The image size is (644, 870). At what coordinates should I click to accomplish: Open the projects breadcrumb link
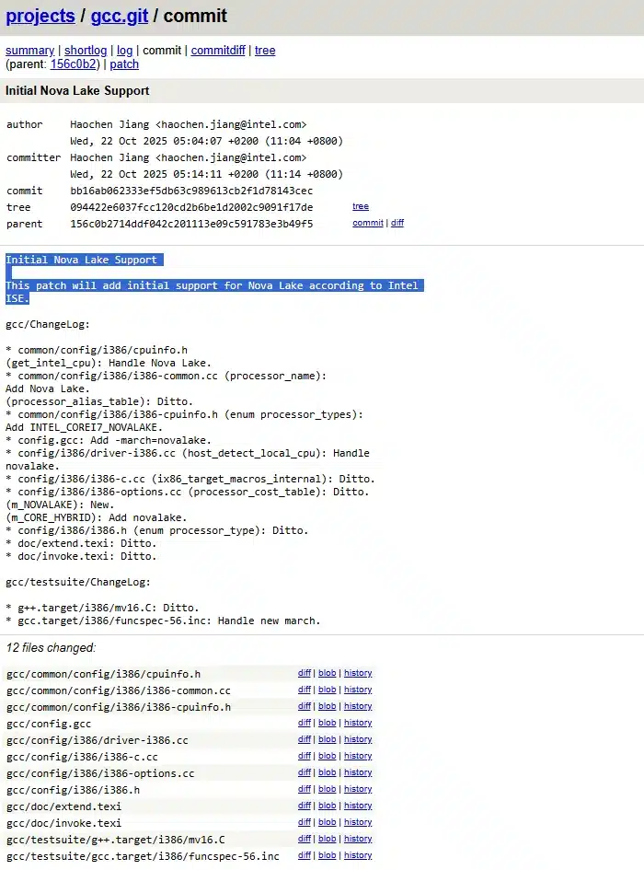pos(40,16)
